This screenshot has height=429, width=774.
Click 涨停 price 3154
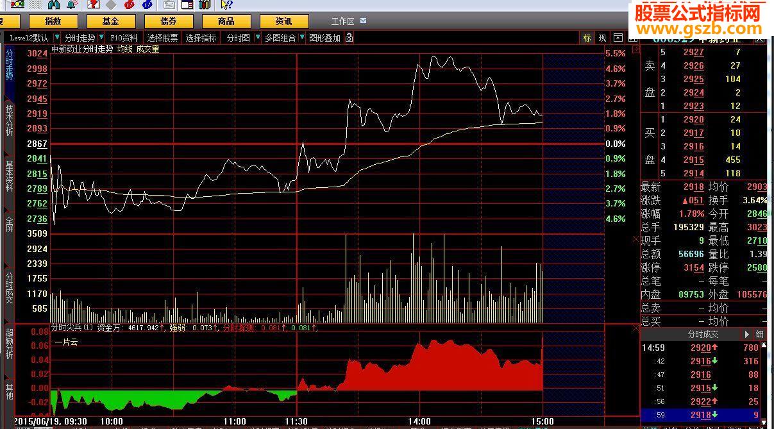(693, 267)
